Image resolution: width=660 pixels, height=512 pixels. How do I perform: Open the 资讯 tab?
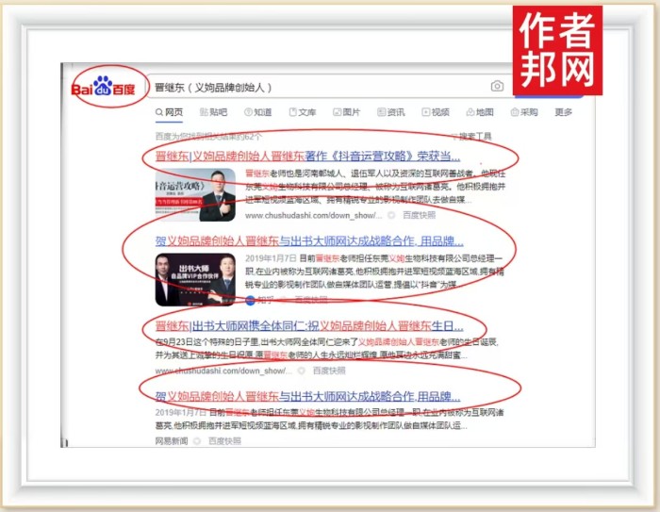tap(391, 112)
